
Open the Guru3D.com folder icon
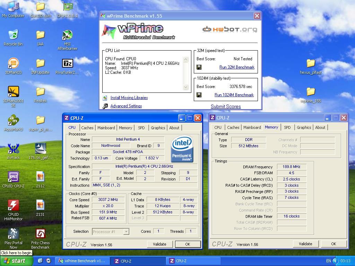[40, 9]
